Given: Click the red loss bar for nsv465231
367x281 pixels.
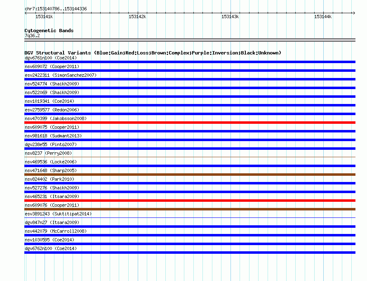Looking at the screenshot, I should 190,201.
